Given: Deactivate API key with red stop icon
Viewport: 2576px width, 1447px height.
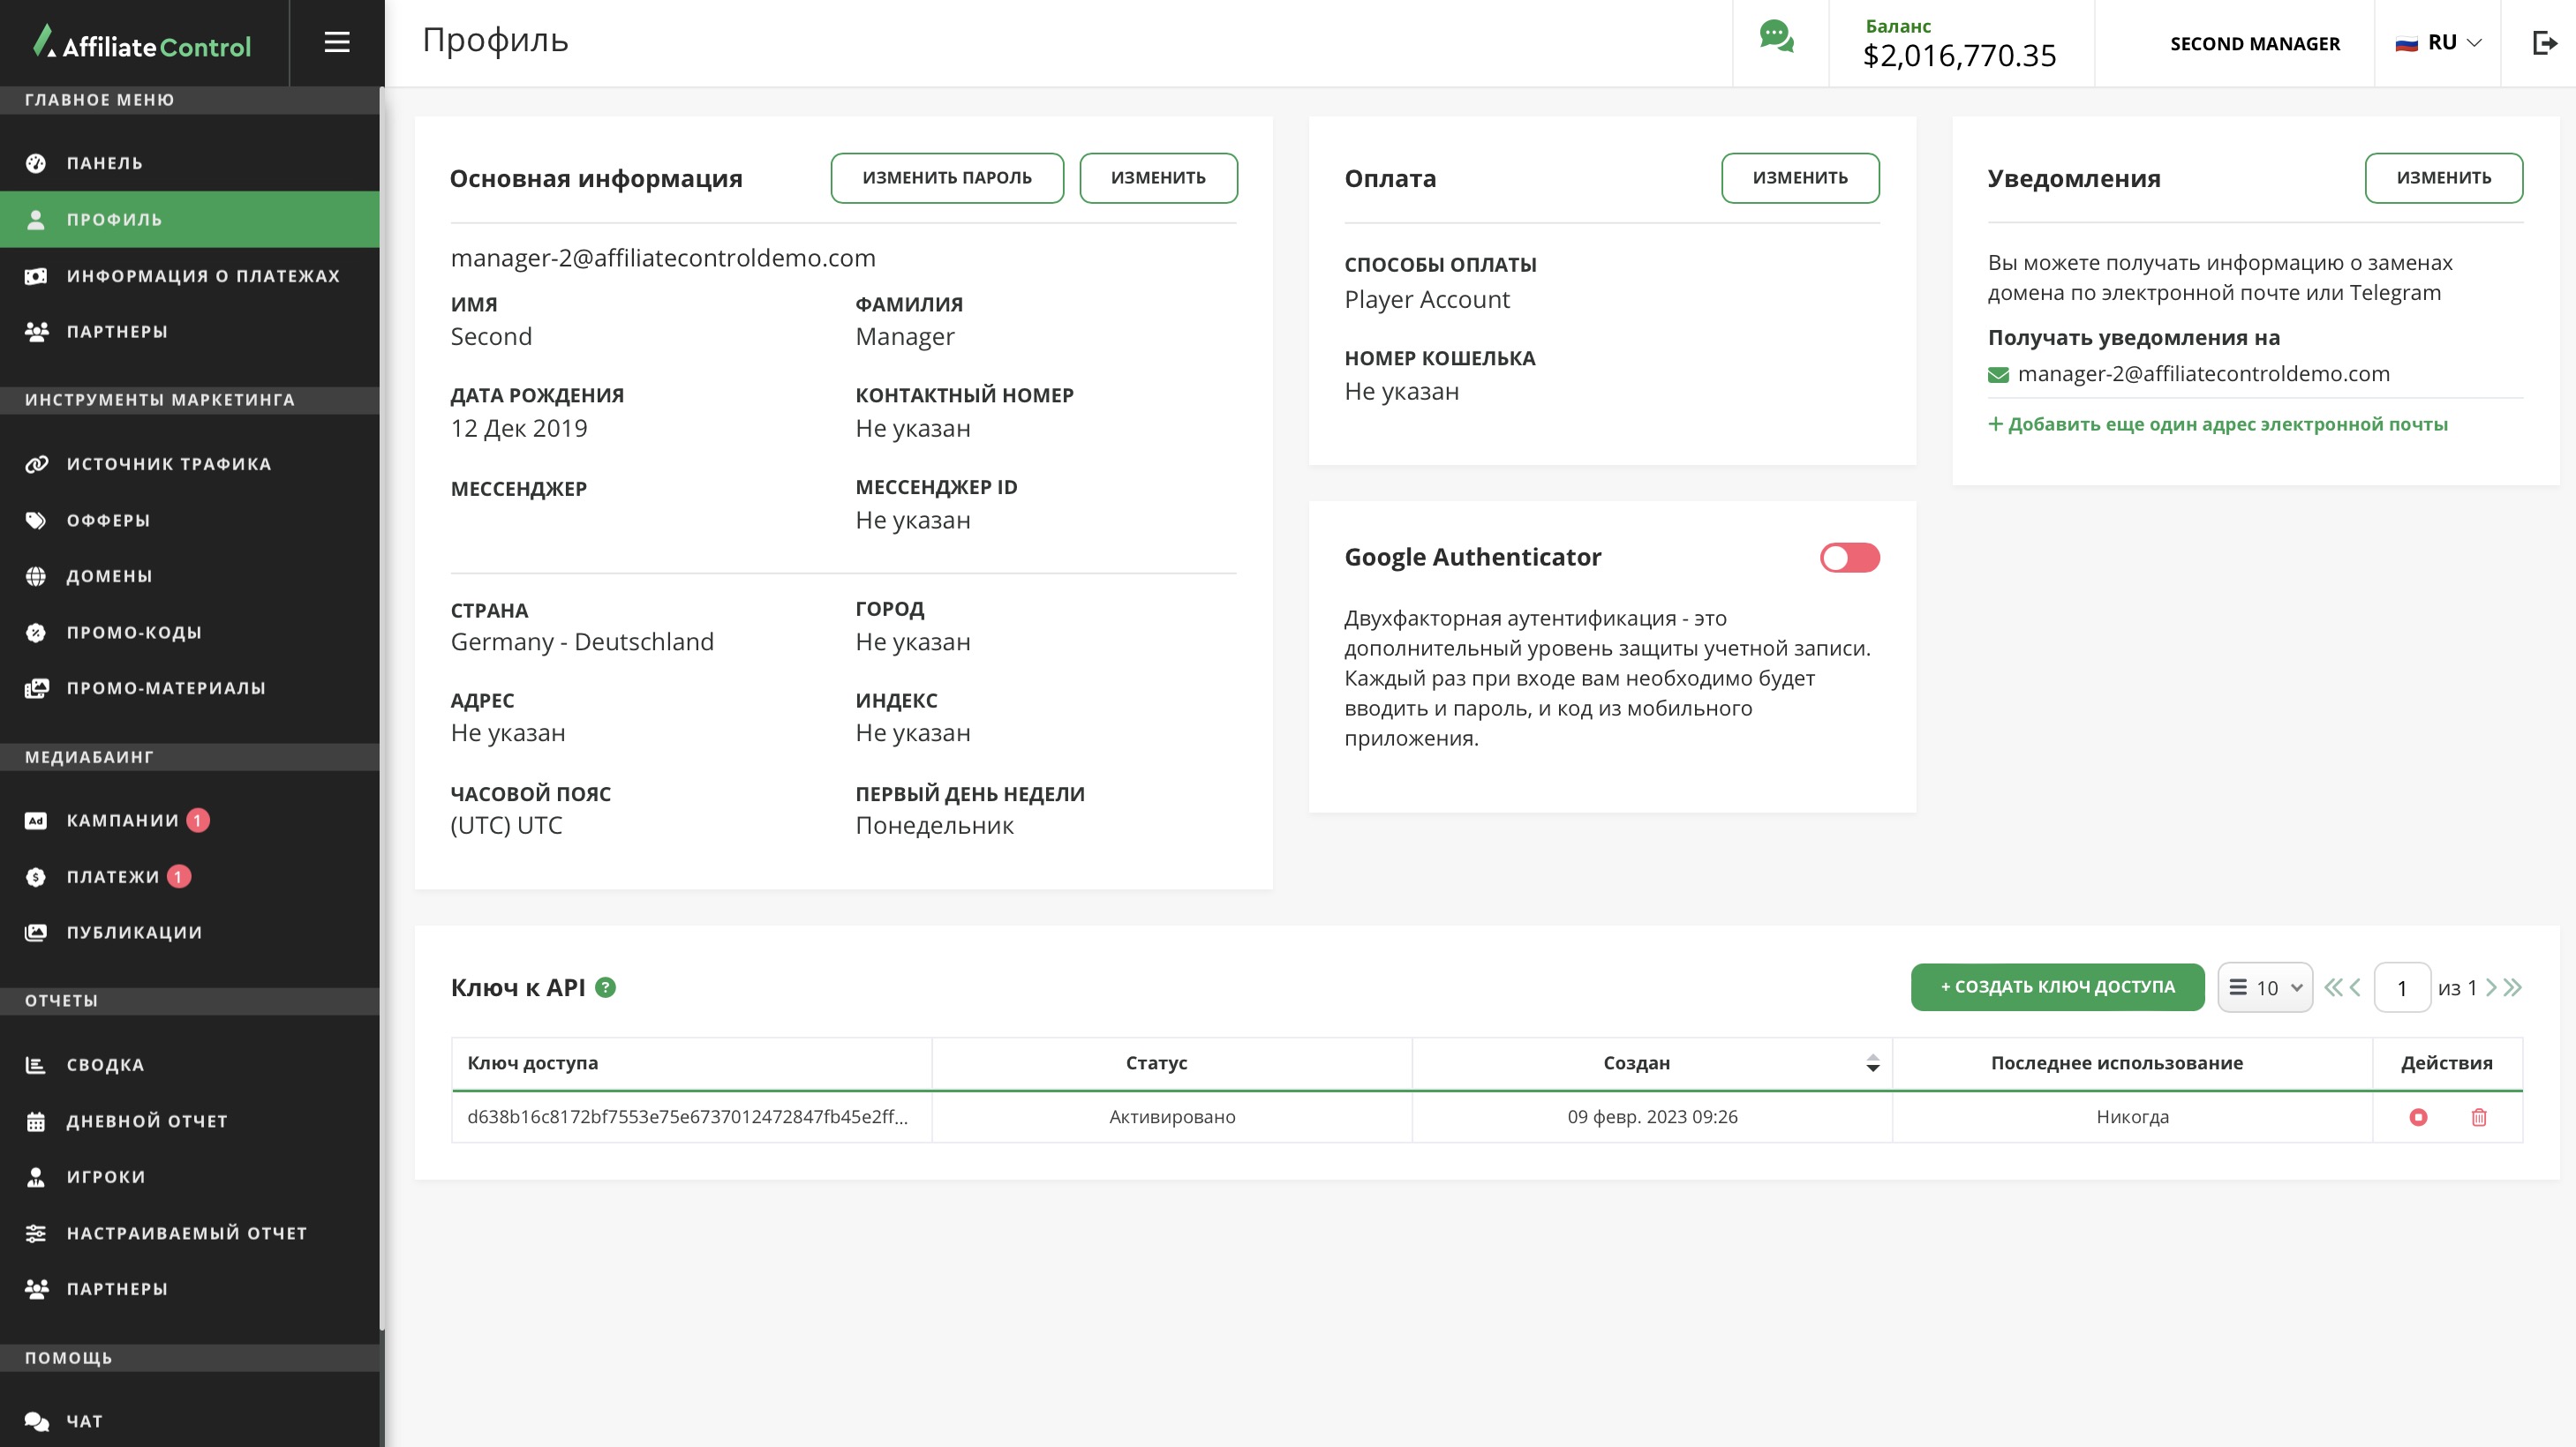Looking at the screenshot, I should point(2418,1117).
